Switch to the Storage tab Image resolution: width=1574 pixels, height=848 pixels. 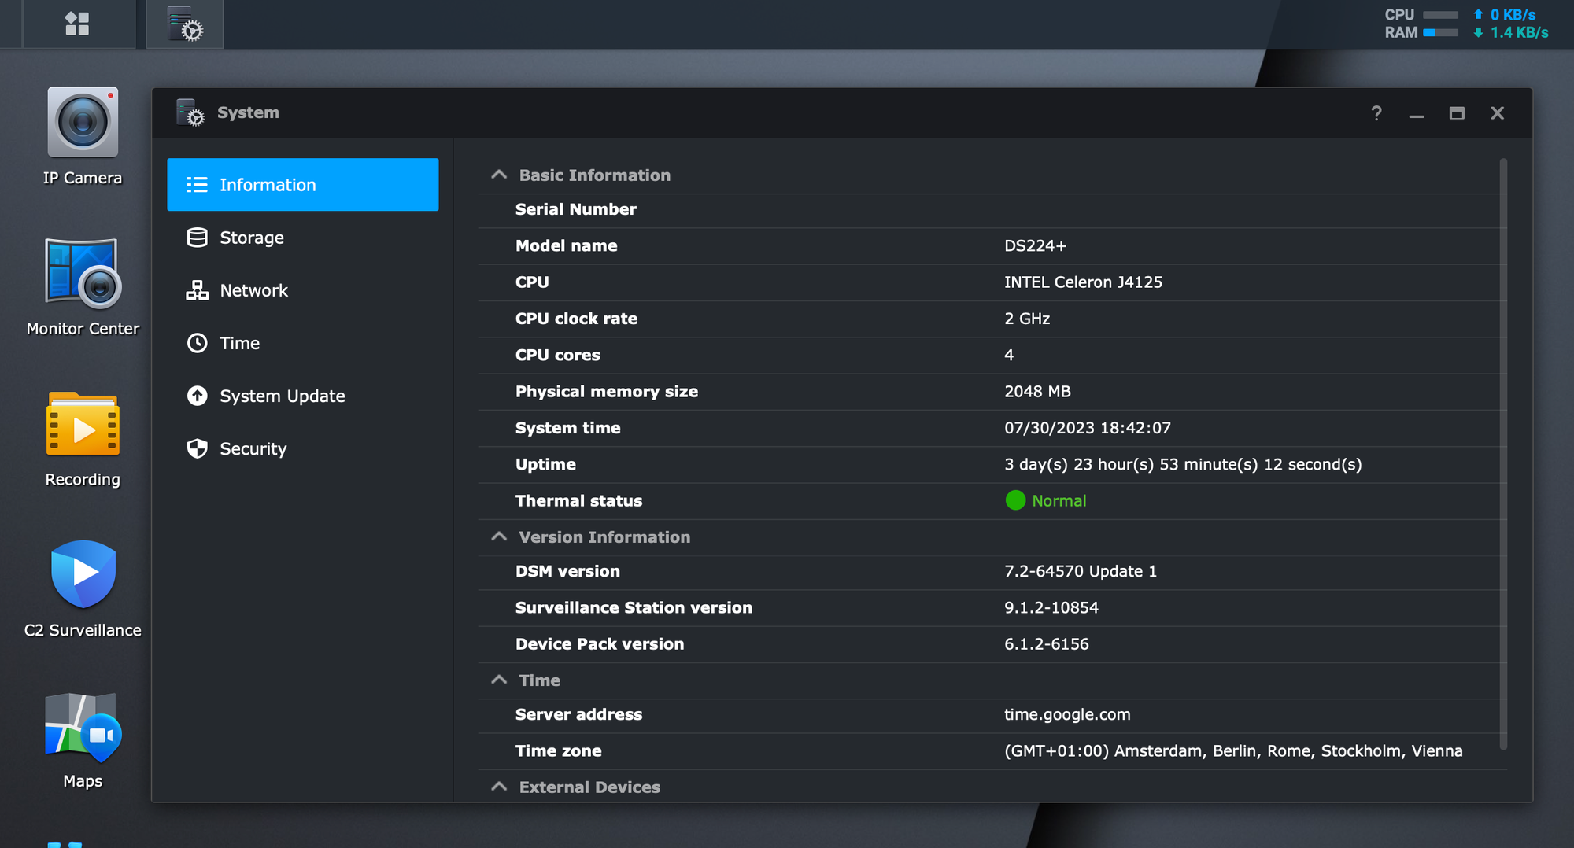tap(302, 238)
